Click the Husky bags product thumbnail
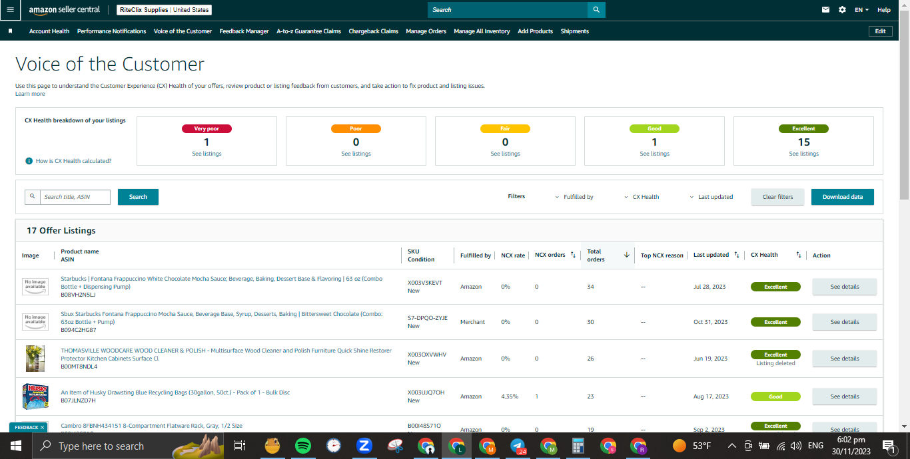Image resolution: width=910 pixels, height=459 pixels. [x=35, y=396]
